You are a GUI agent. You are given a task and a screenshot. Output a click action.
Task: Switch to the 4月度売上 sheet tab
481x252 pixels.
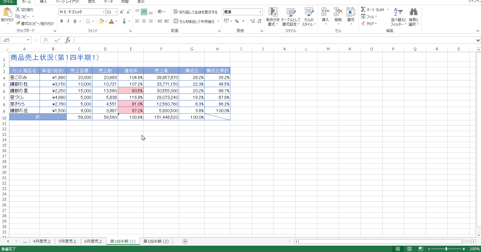42,241
